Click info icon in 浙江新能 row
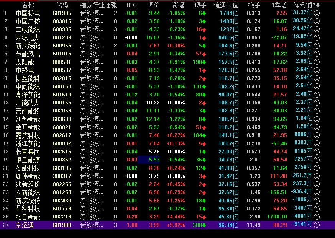This screenshot has height=238, width=335. 317,143
